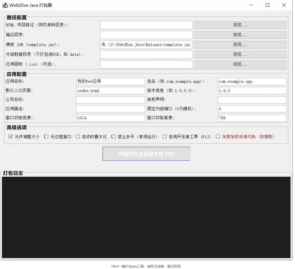Focus the 输出目录 input field
This screenshot has height=269, width=295.
[146, 35]
